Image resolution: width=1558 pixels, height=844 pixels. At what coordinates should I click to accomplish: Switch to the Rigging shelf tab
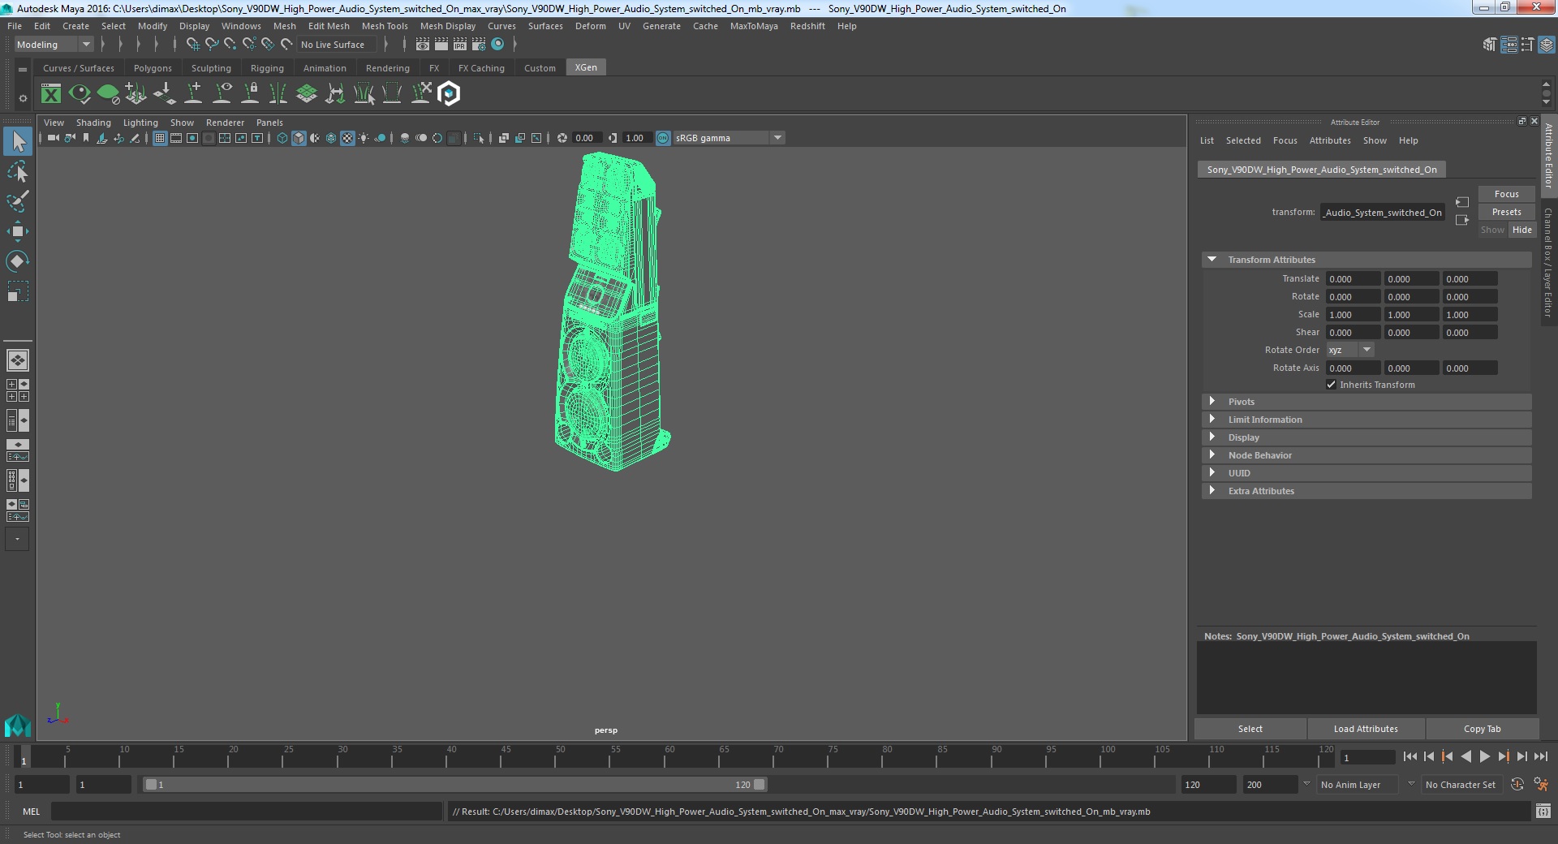click(x=267, y=68)
